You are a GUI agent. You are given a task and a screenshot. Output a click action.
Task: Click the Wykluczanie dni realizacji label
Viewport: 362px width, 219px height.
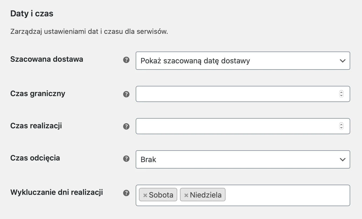pyautogui.click(x=57, y=192)
